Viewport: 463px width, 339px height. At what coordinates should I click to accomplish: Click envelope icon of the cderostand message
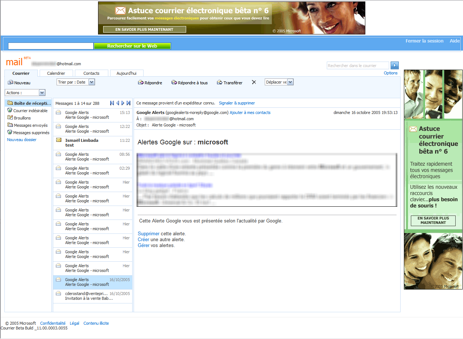(x=58, y=294)
